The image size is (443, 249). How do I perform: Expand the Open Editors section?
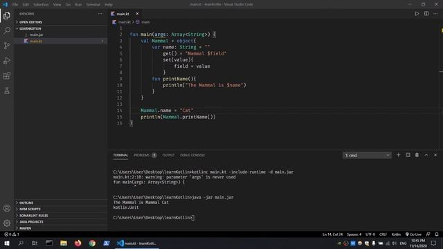(61, 22)
